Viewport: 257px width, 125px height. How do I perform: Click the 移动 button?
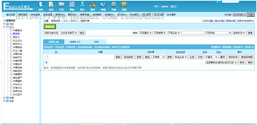(242, 62)
